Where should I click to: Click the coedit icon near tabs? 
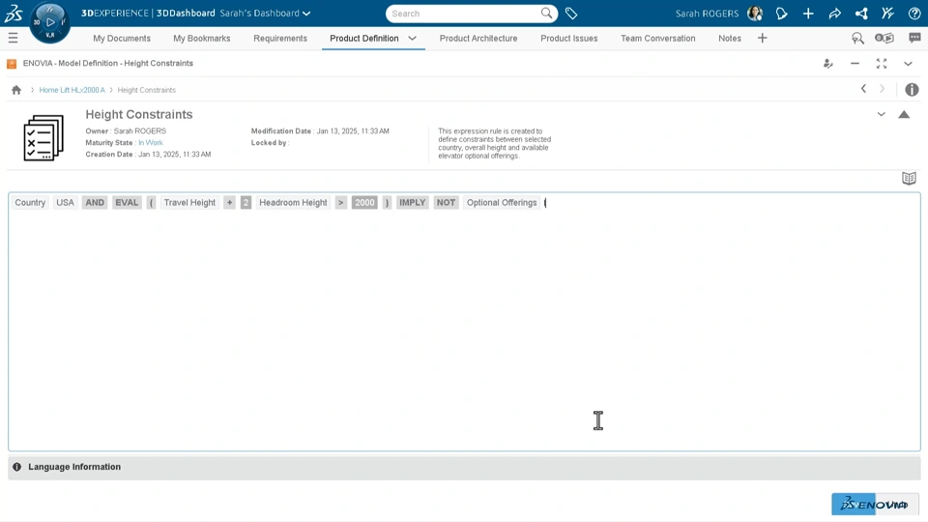[884, 39]
